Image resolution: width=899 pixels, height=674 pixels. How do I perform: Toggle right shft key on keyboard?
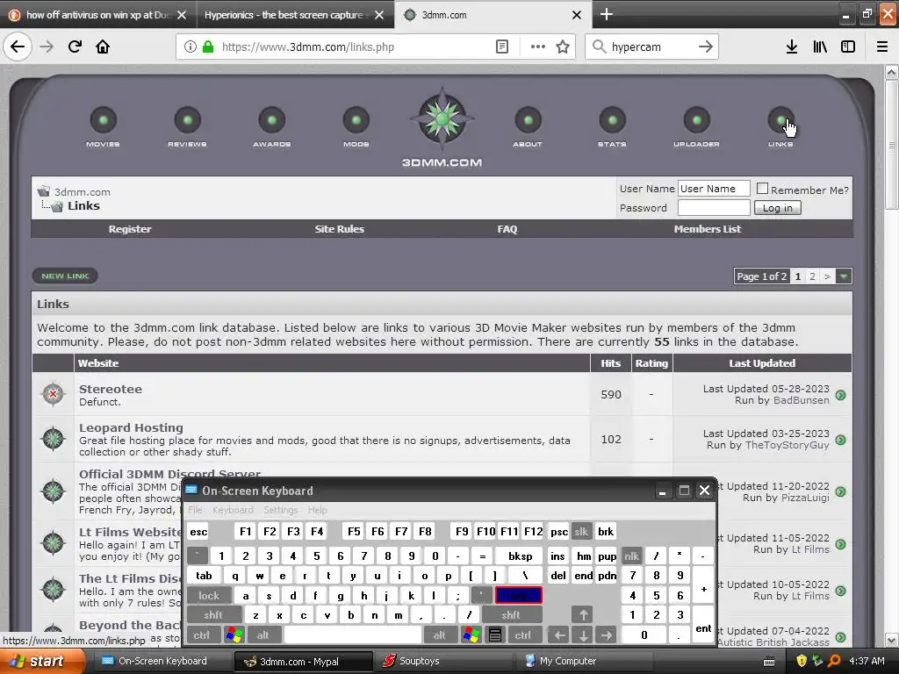coord(511,615)
